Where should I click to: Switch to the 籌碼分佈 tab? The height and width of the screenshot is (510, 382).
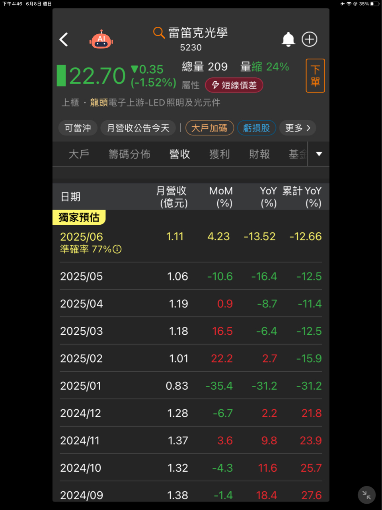pos(130,154)
